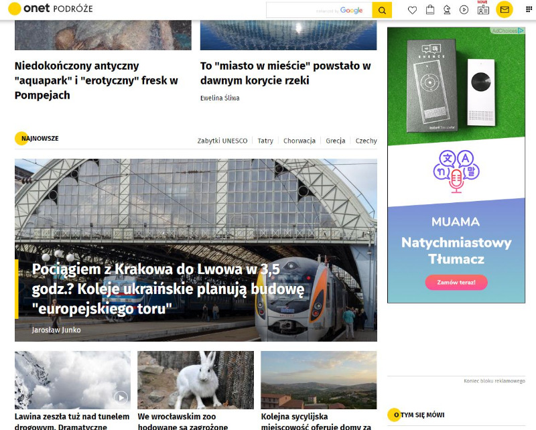Click the heart icon in the header

coord(412,10)
